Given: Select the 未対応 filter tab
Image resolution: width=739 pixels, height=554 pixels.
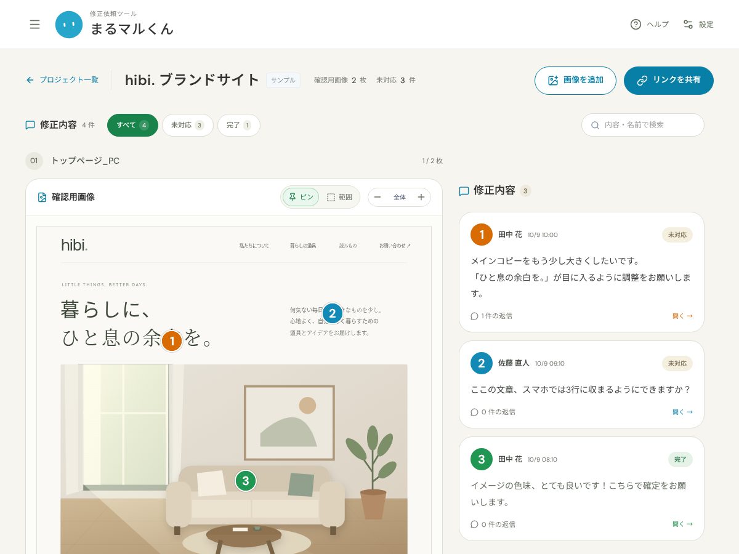Looking at the screenshot, I should tap(187, 125).
